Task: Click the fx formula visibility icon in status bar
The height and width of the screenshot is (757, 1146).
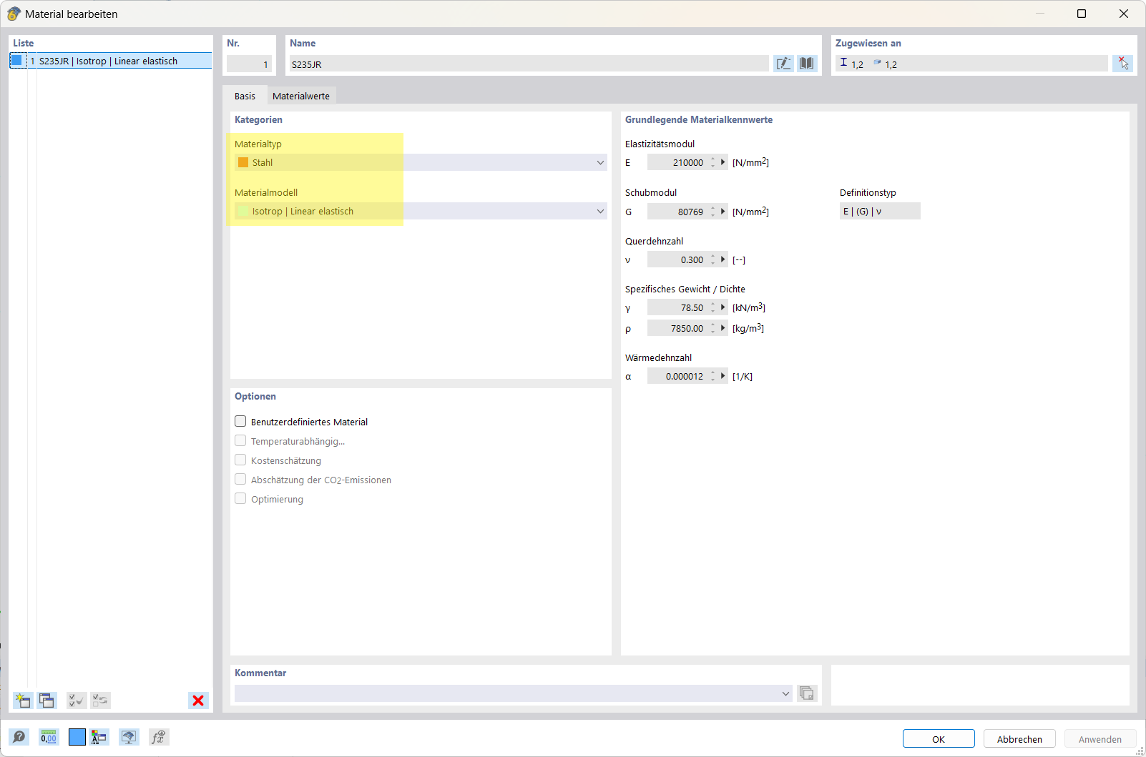Action: (x=159, y=737)
